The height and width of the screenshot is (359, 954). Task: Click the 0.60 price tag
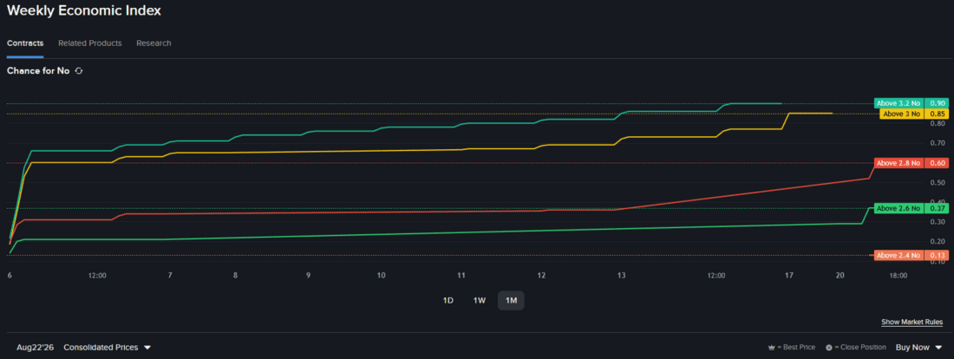coord(937,163)
